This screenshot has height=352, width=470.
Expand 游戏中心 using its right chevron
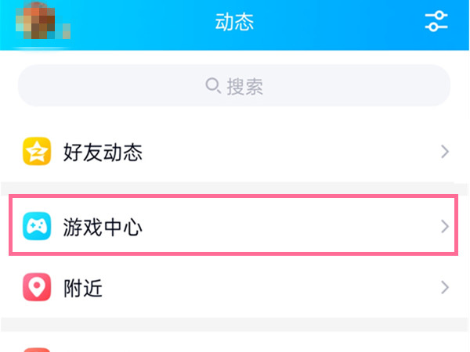pos(444,227)
